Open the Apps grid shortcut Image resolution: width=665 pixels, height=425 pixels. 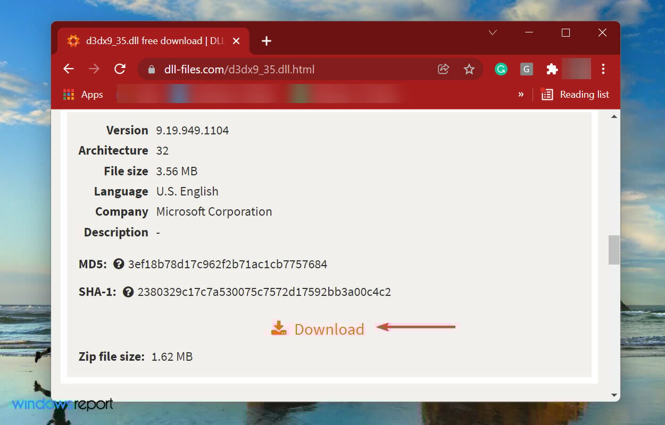[83, 95]
